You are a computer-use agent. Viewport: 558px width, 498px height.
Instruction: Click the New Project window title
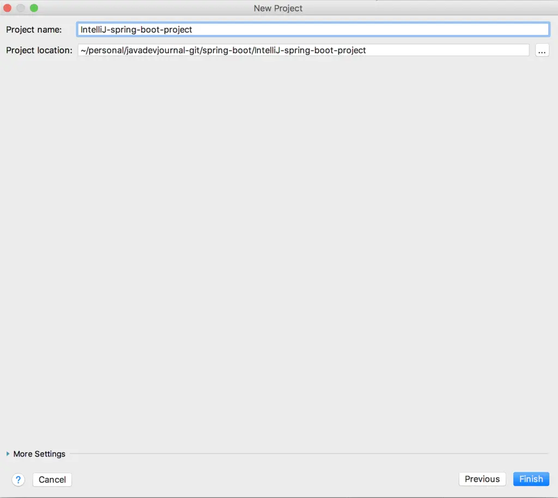pos(278,8)
